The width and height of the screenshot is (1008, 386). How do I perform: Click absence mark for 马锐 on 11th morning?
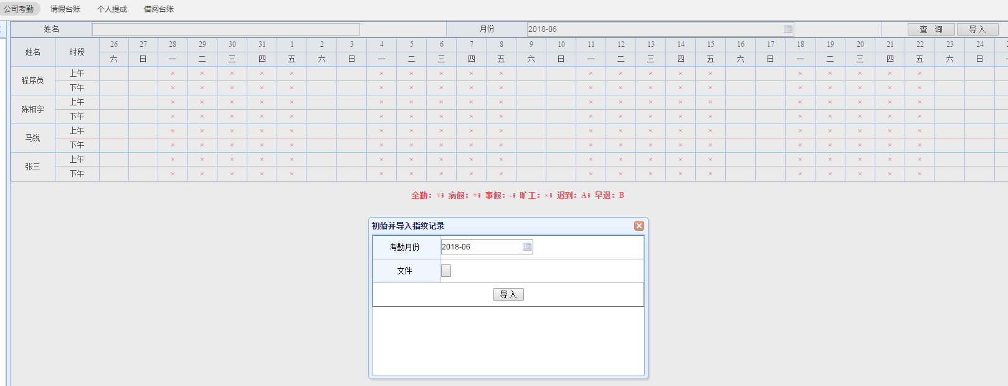pyautogui.click(x=591, y=131)
